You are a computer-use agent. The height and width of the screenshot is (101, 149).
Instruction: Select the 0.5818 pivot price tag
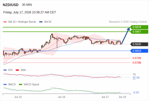pyautogui.click(x=139, y=51)
